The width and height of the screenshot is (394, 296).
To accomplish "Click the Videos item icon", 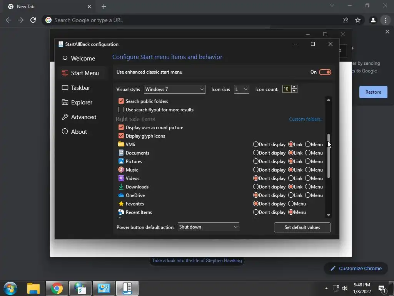I will click(x=121, y=178).
